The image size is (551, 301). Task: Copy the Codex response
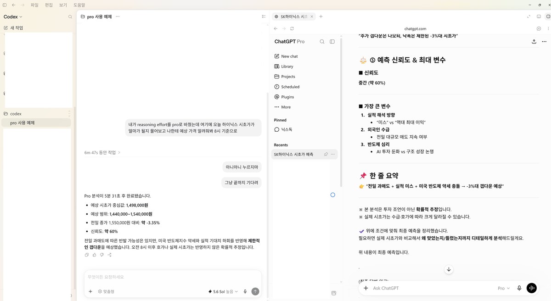tap(87, 255)
